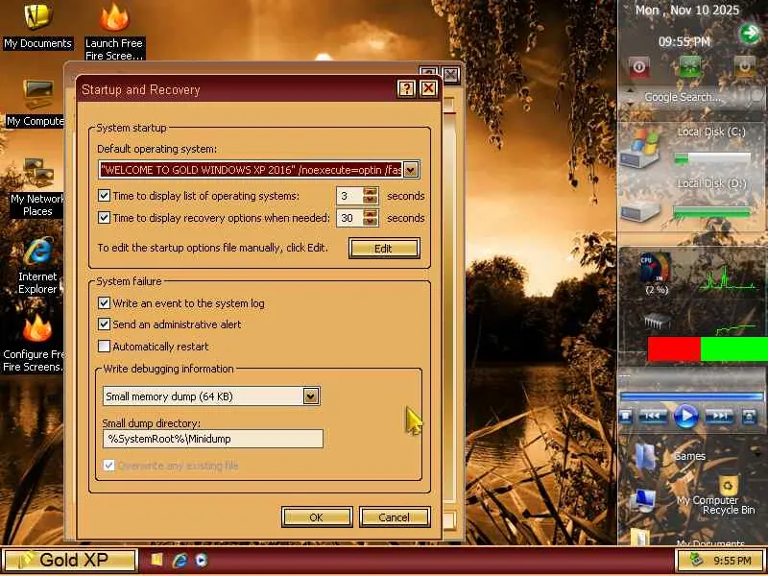
Task: Toggle Time to display recovery options checkbox
Action: (104, 218)
